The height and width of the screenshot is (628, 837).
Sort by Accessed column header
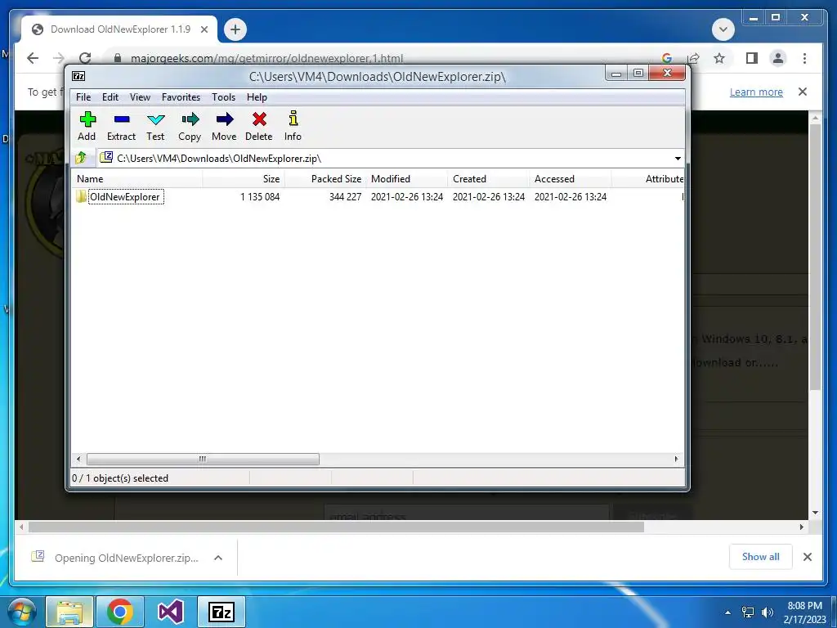coord(570,179)
